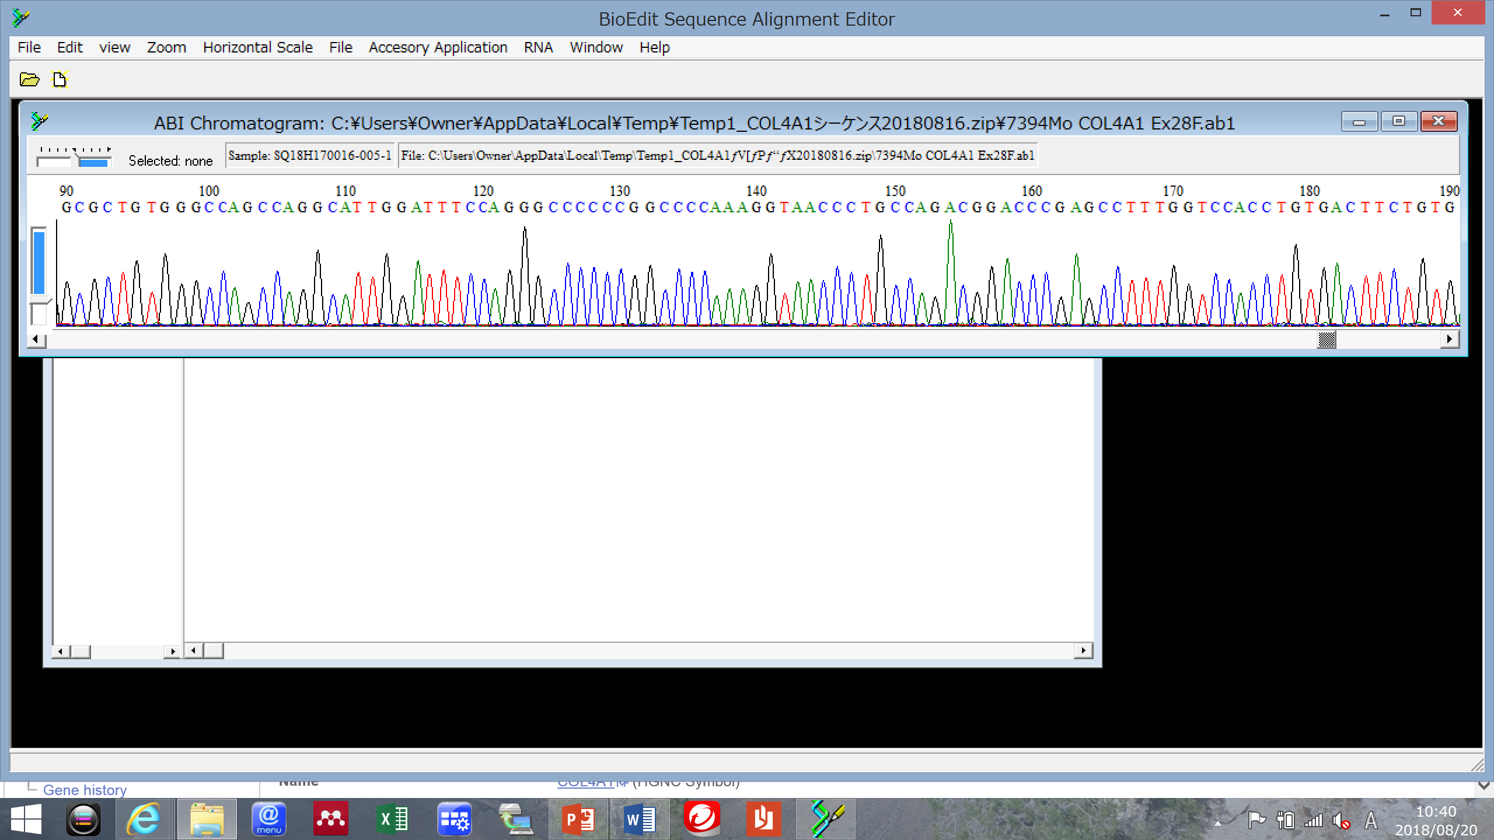Adjust the vertical peak height slider
This screenshot has width=1494, height=840.
click(x=39, y=299)
